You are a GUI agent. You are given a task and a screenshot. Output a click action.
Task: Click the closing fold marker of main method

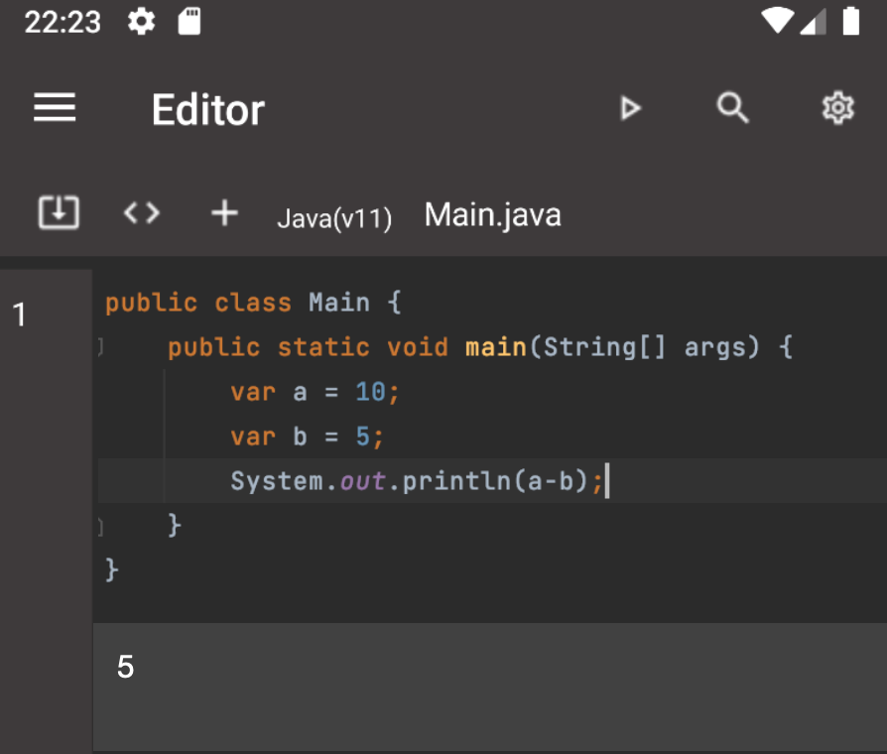[x=100, y=527]
